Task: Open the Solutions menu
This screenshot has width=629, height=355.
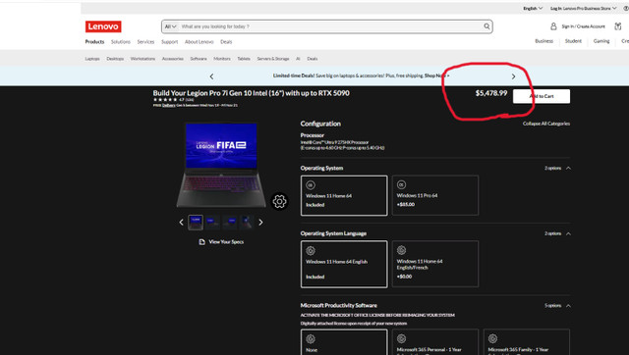Action: click(x=121, y=41)
